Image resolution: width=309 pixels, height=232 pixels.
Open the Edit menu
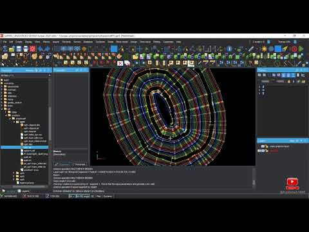coord(11,42)
